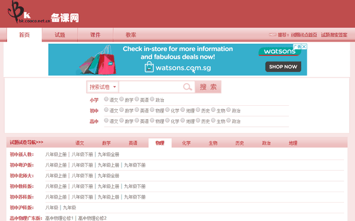Open 初中粤沪版 八年级下册 link
Viewport: 355px width, 221px height.
[x=82, y=165]
